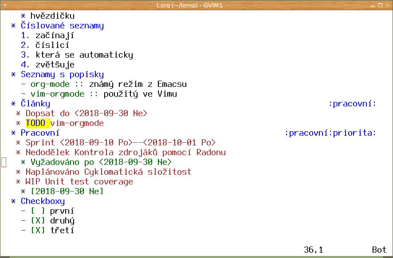Click the line '4. zvětšuje'
This screenshot has height=258, width=393.
pyautogui.click(x=47, y=65)
